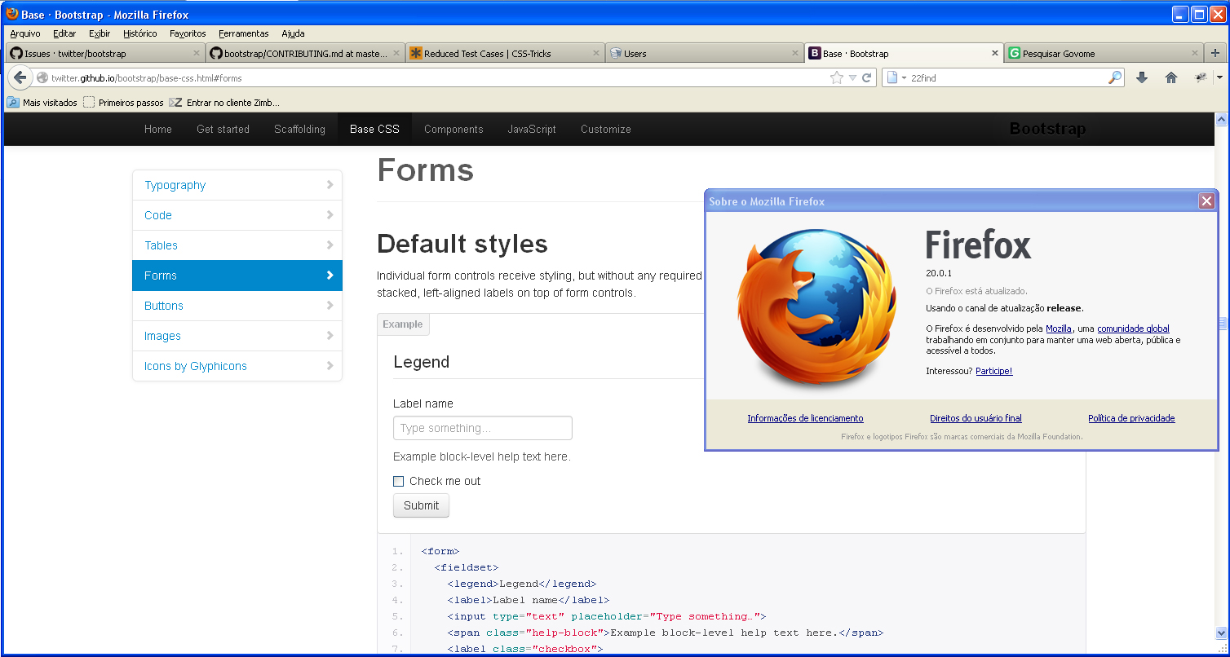Click Get started in navbar
The height and width of the screenshot is (657, 1230).
223,129
